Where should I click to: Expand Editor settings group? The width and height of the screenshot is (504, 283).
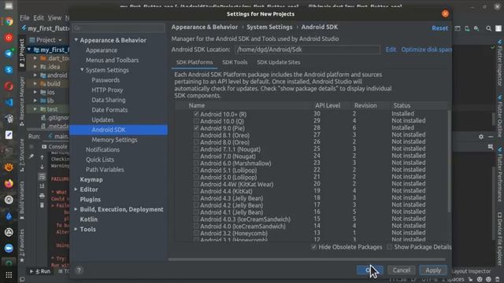76,189
